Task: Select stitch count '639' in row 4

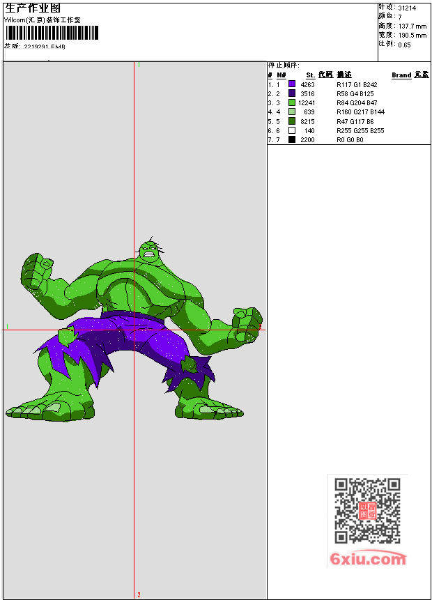Action: tap(309, 112)
